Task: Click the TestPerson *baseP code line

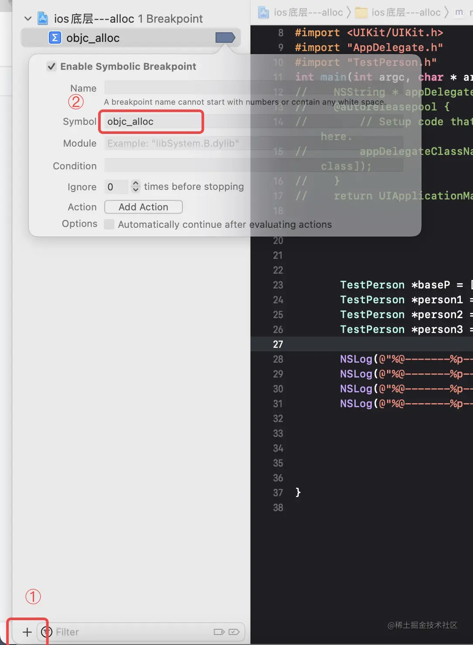Action: pyautogui.click(x=406, y=285)
